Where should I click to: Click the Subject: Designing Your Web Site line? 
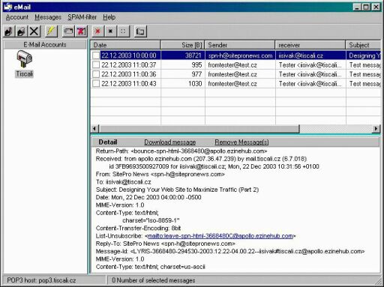pyautogui.click(x=177, y=190)
